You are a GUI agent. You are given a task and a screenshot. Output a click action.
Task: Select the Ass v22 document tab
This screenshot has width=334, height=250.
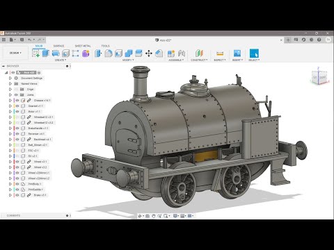(164, 40)
